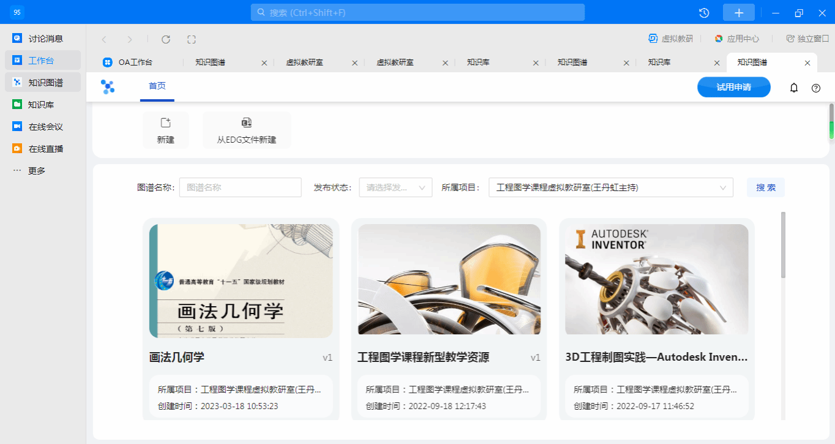Click the help question mark icon

[x=816, y=88]
